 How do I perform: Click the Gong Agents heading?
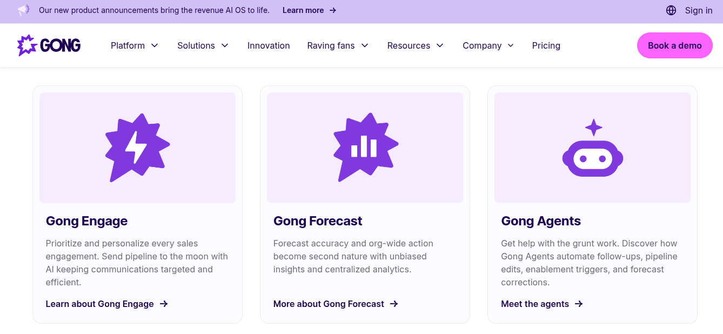541,221
